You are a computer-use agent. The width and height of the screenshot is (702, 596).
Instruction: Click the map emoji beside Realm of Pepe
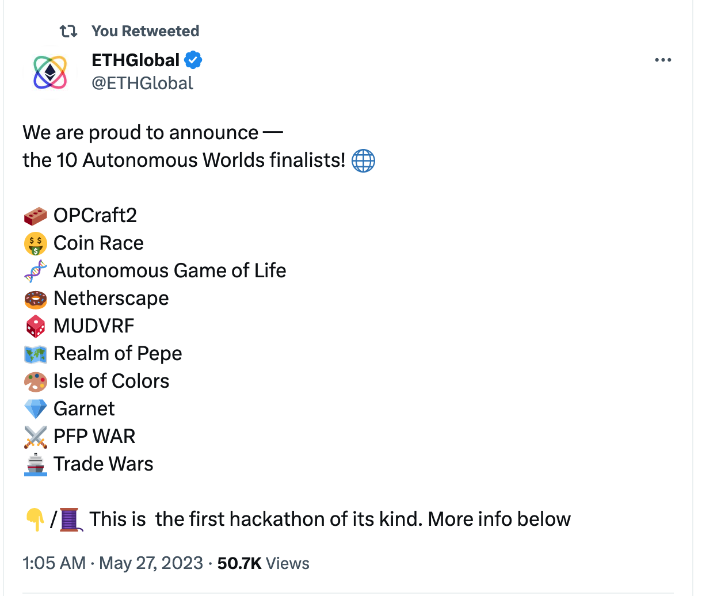36,354
